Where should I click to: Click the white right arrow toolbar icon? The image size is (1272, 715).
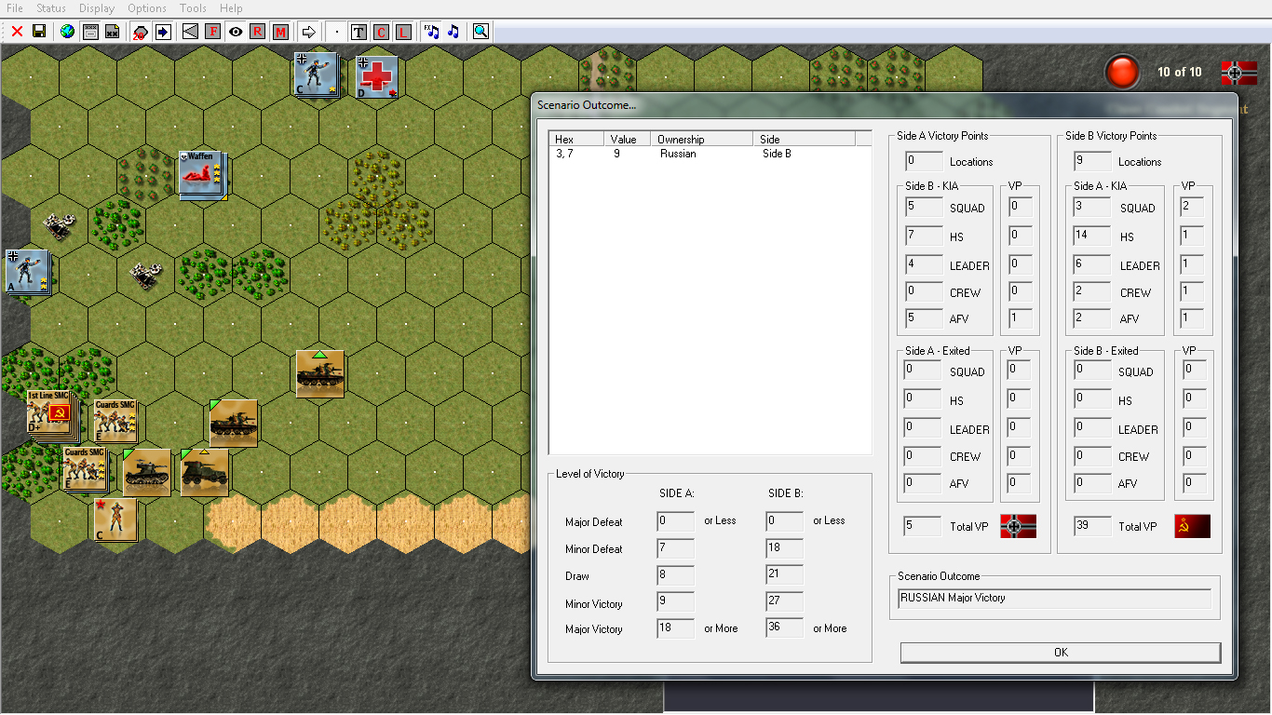(309, 32)
